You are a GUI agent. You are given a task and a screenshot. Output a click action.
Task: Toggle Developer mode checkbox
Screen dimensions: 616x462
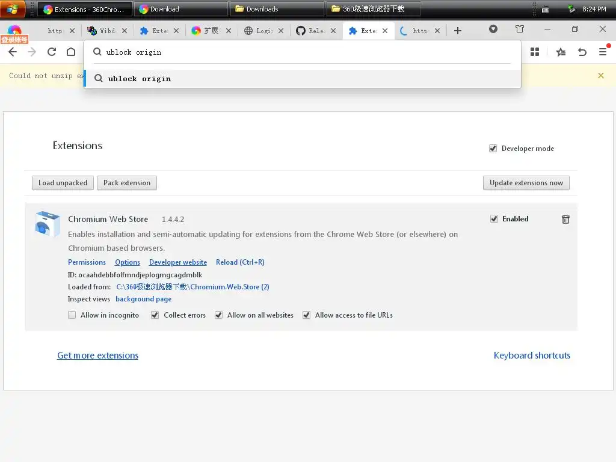pos(493,149)
